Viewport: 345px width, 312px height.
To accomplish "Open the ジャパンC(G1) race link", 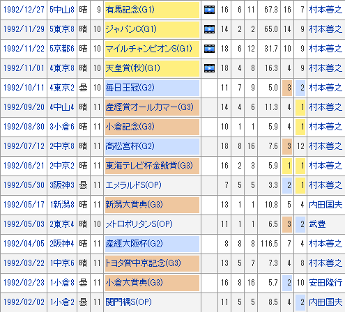I will (x=131, y=29).
